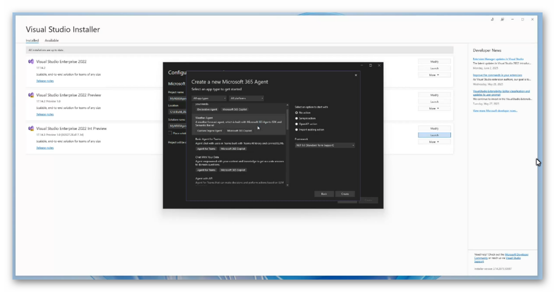Click Modify for Visual Studio Enterprise 2022
This screenshot has height=292, width=555.
[434, 62]
